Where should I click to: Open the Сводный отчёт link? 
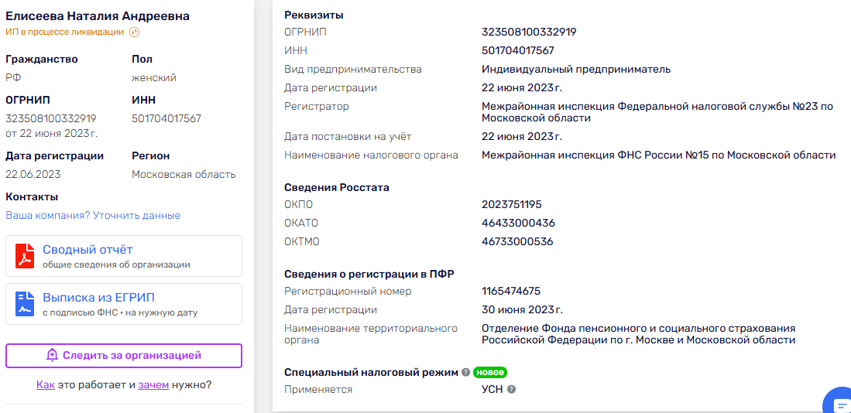click(x=88, y=249)
